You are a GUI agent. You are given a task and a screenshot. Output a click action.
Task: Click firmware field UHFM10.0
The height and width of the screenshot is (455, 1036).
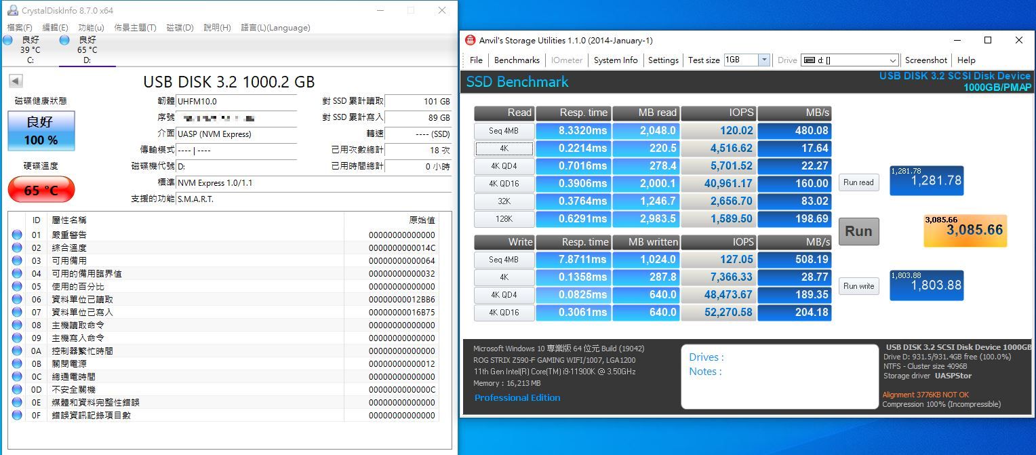pyautogui.click(x=236, y=102)
